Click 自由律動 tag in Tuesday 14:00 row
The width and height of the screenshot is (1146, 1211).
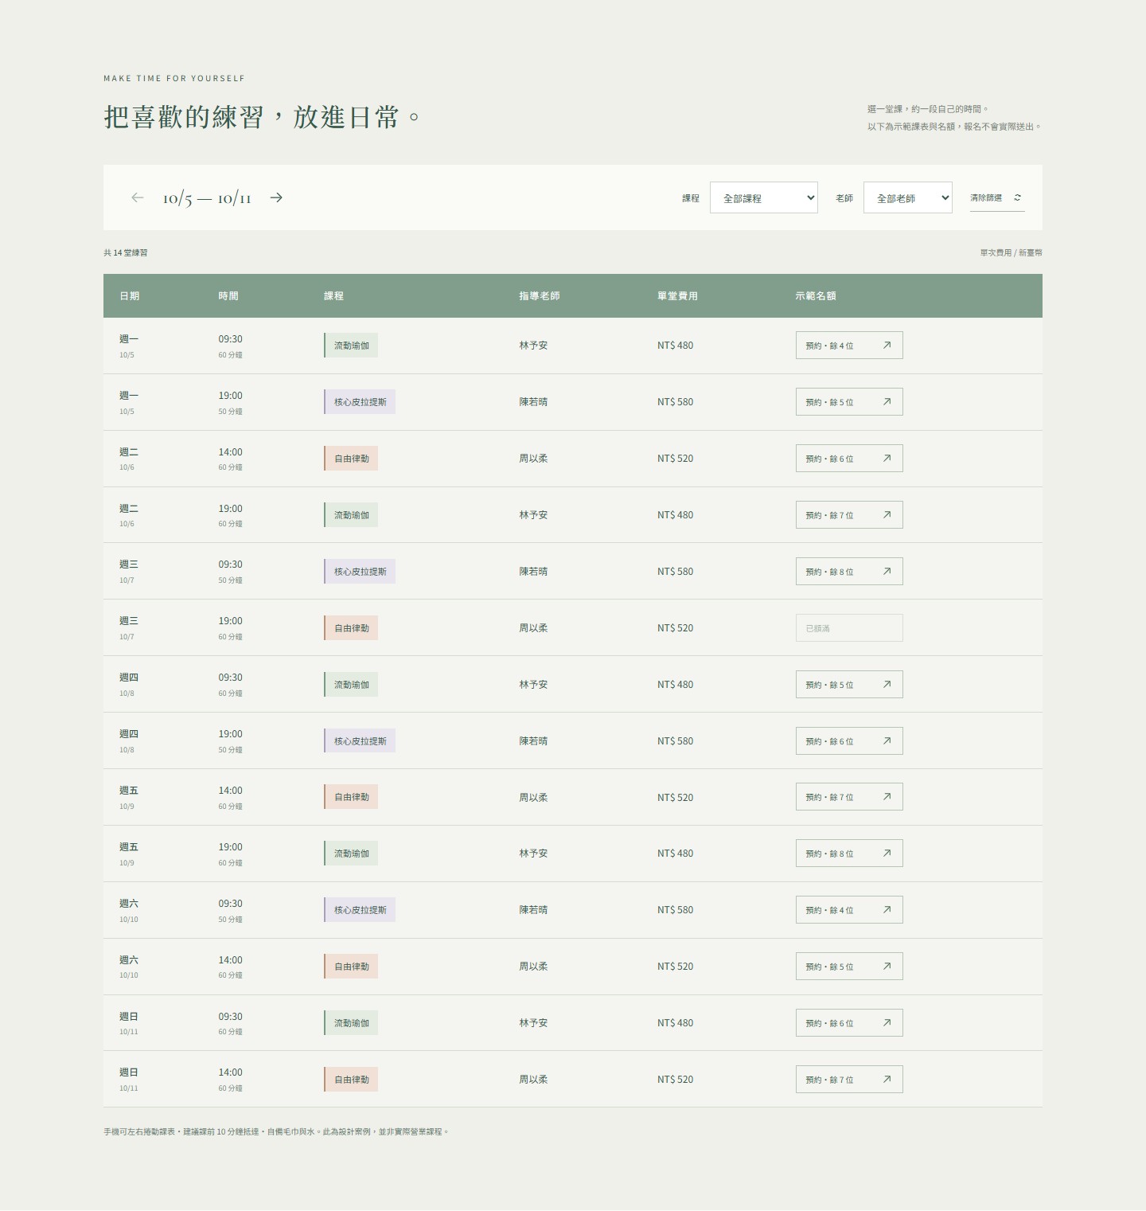[351, 459]
